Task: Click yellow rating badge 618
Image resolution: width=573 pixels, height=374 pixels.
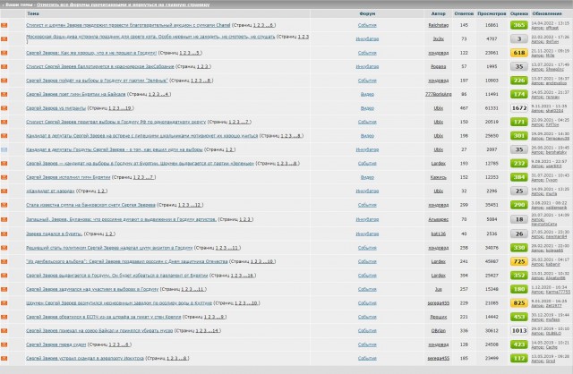Action: tap(519, 53)
